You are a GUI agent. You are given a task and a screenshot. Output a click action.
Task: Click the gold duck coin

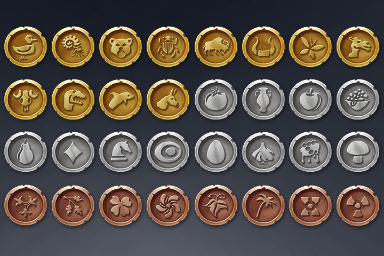pos(26,46)
